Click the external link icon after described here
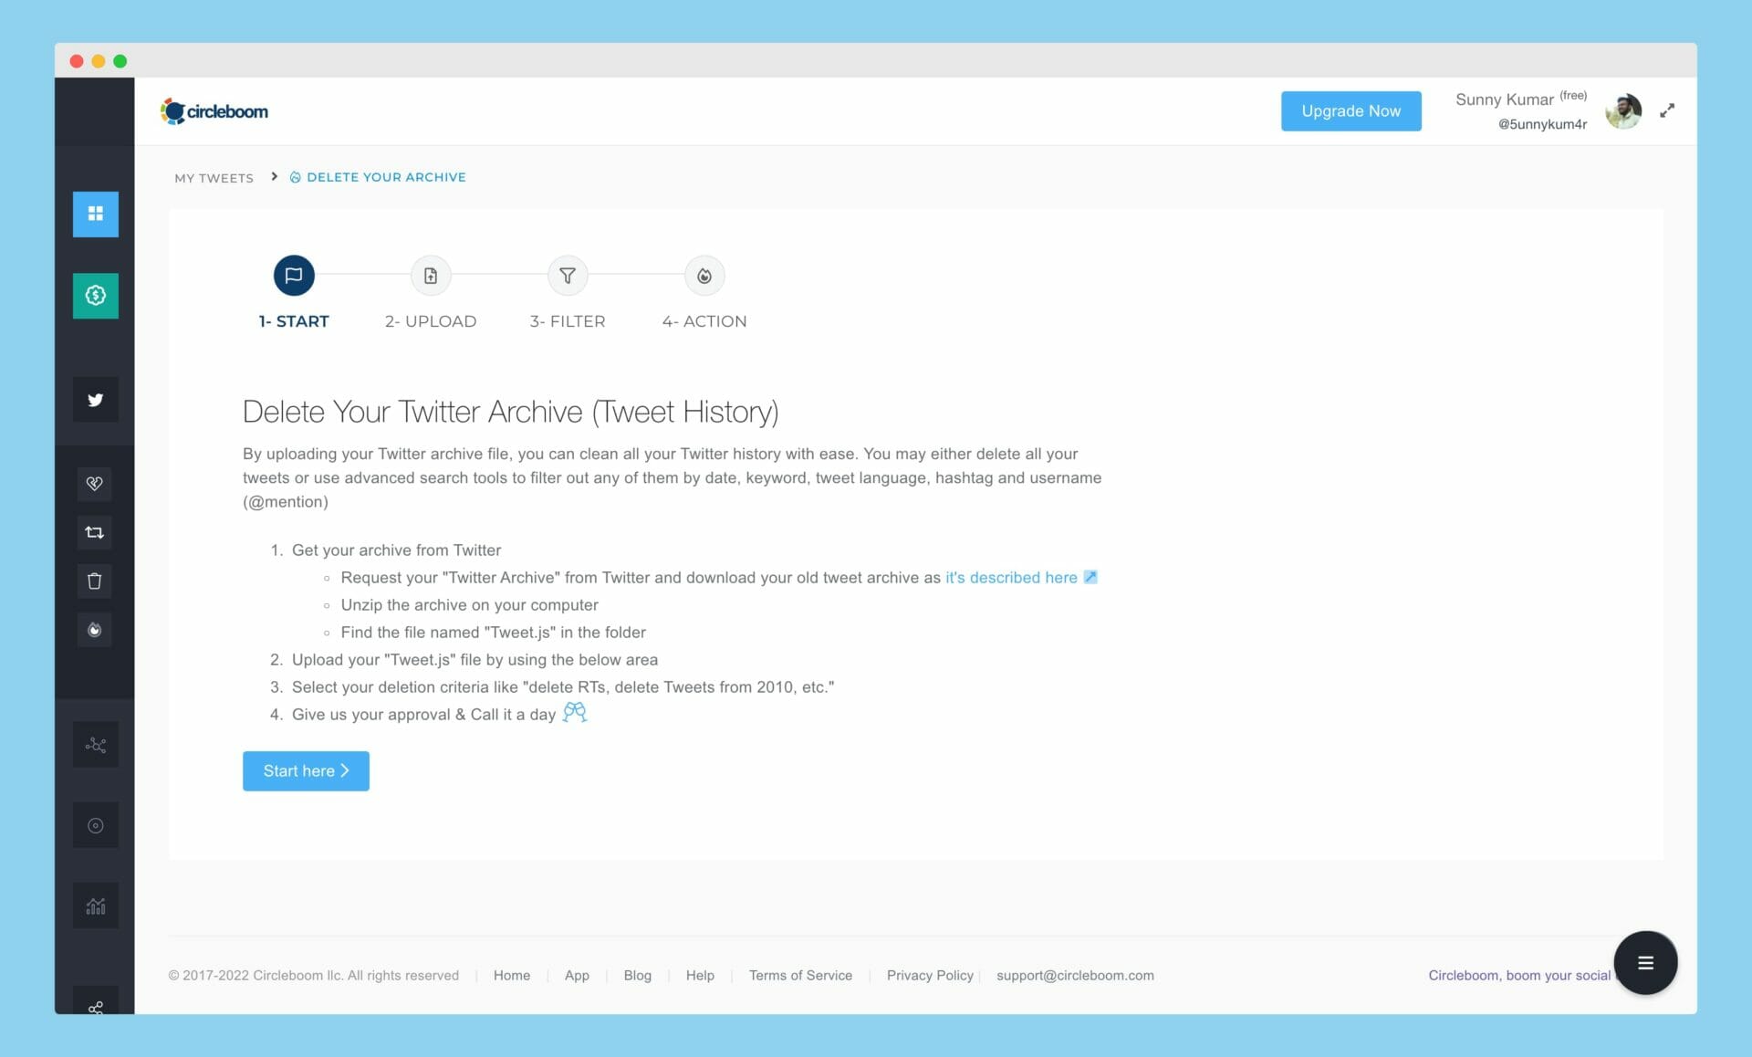Image resolution: width=1752 pixels, height=1057 pixels. pos(1090,577)
